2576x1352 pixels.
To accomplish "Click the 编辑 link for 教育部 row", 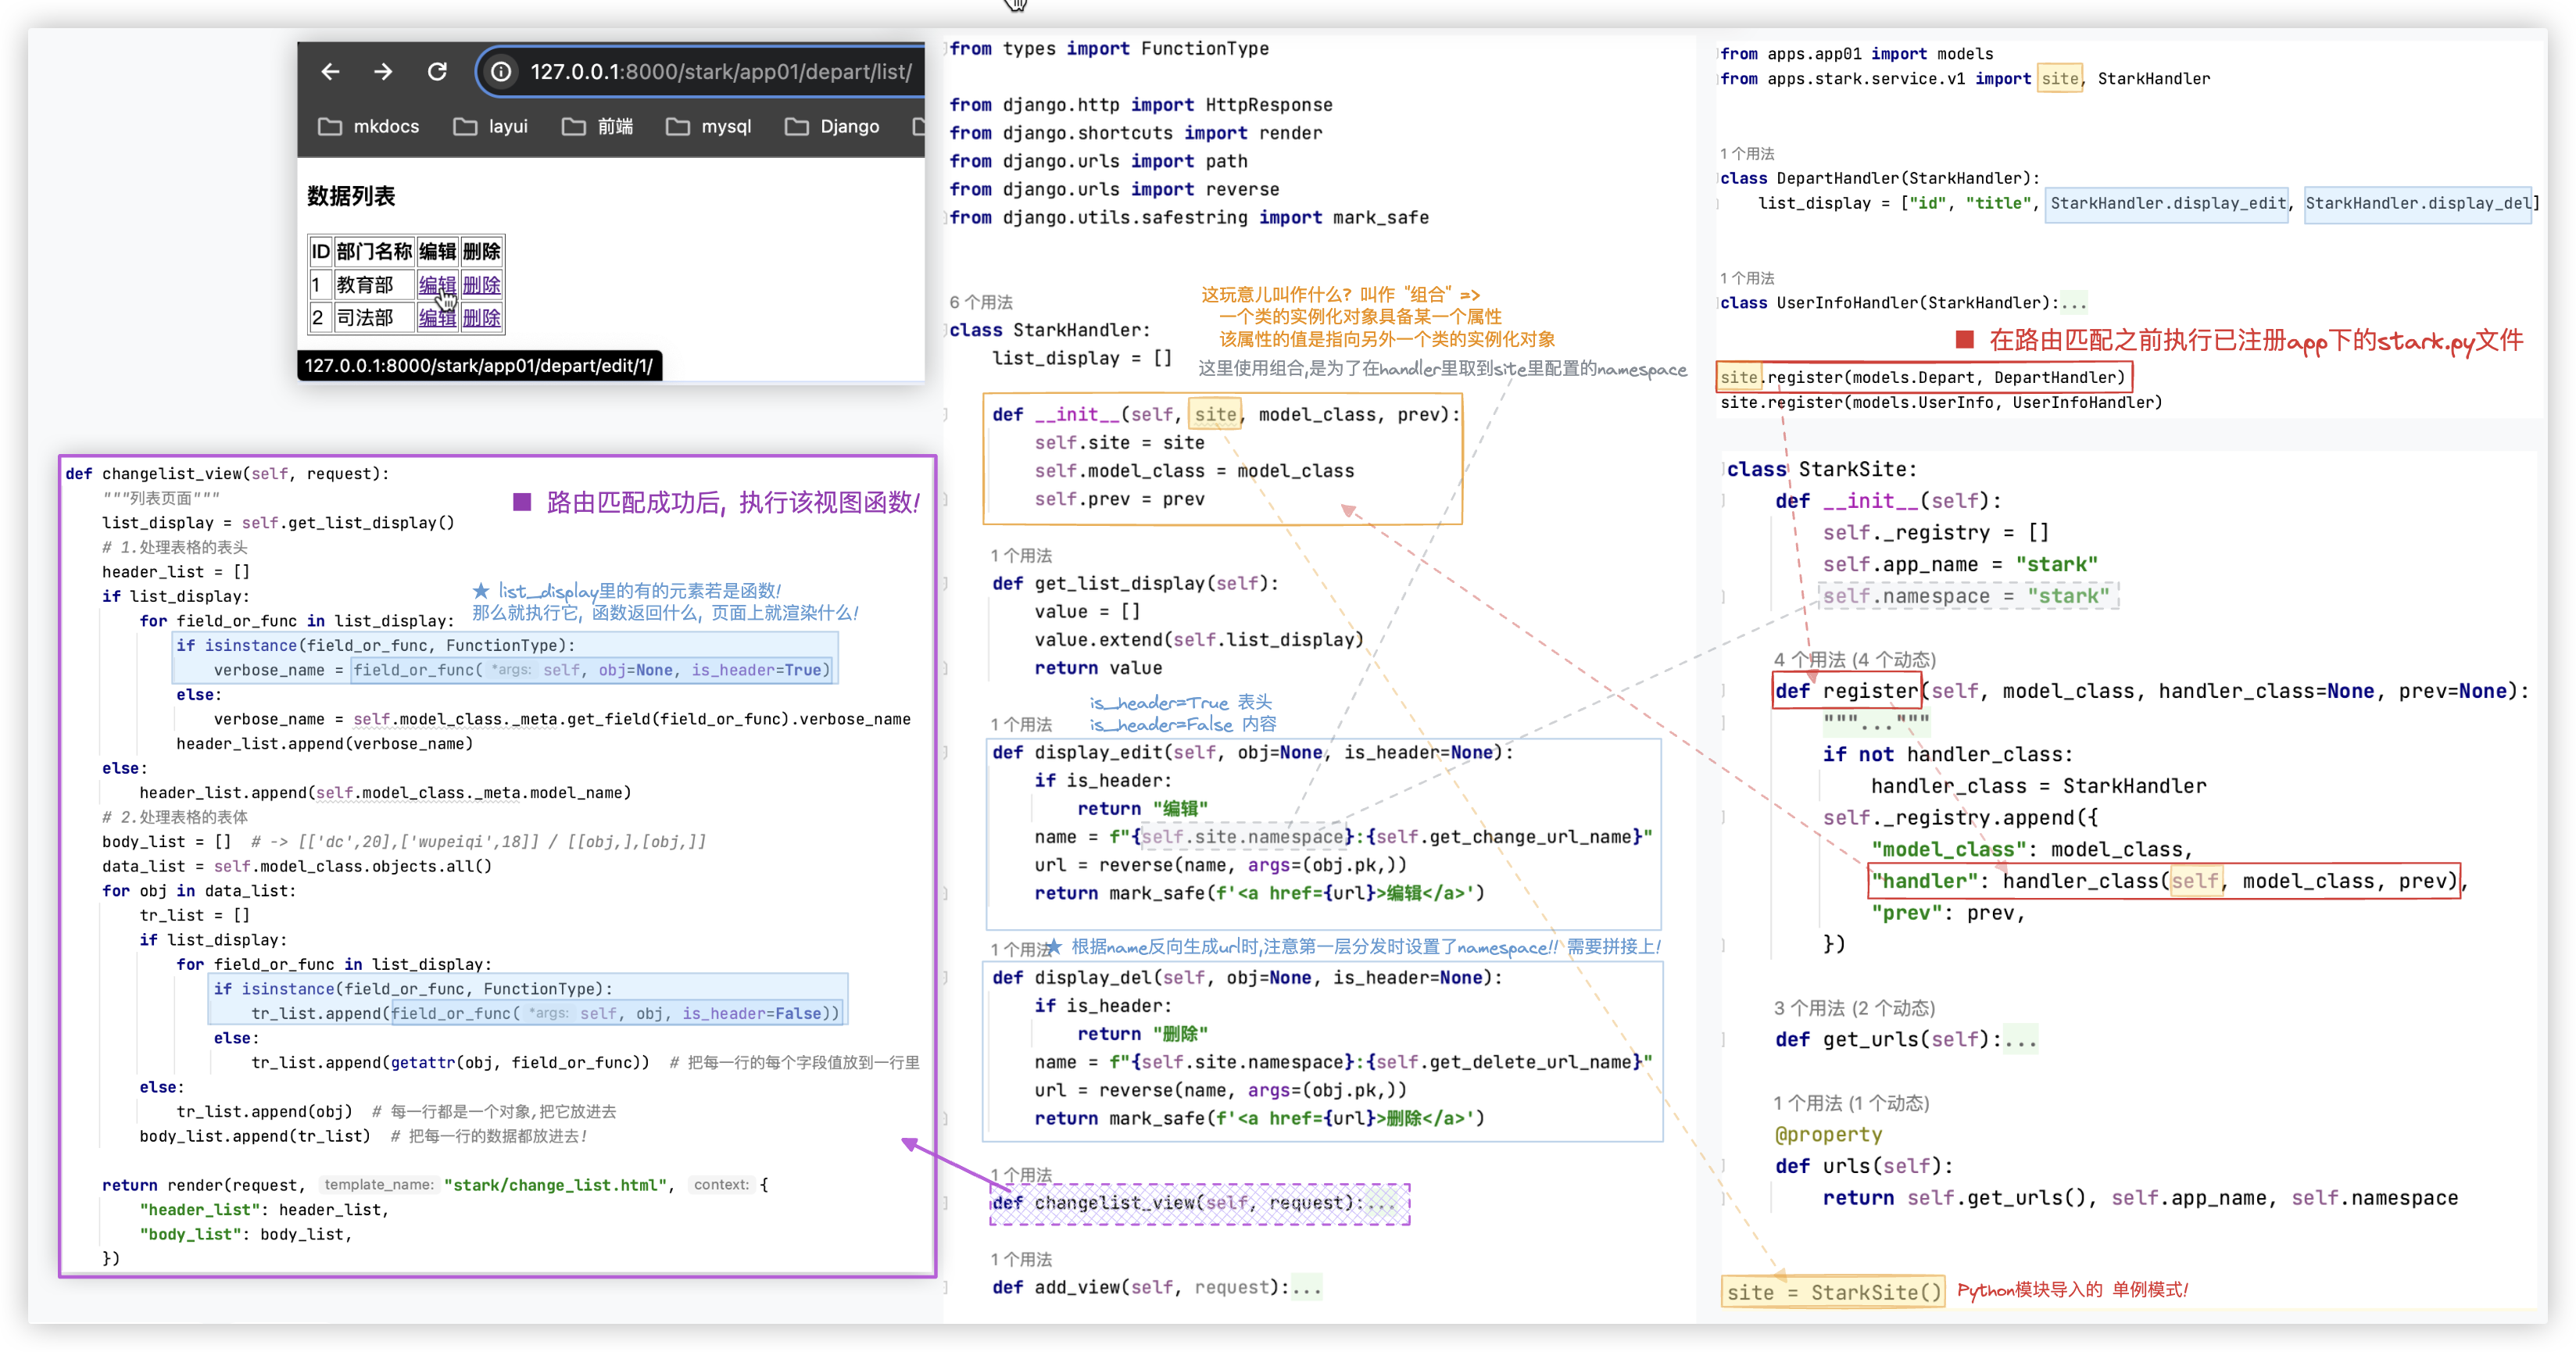I will (437, 285).
